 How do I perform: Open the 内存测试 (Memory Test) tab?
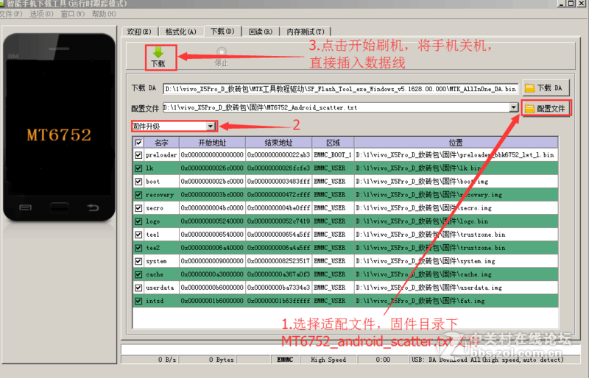pos(305,32)
